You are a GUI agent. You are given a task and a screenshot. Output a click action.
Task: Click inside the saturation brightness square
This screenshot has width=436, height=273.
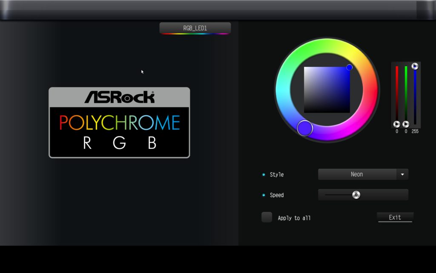(327, 90)
